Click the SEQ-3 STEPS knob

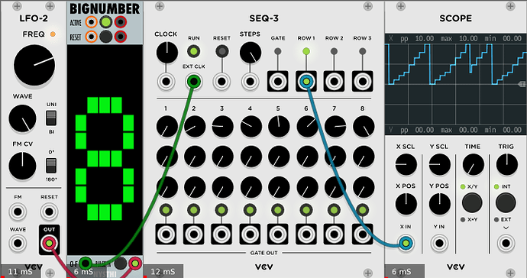pyautogui.click(x=250, y=53)
